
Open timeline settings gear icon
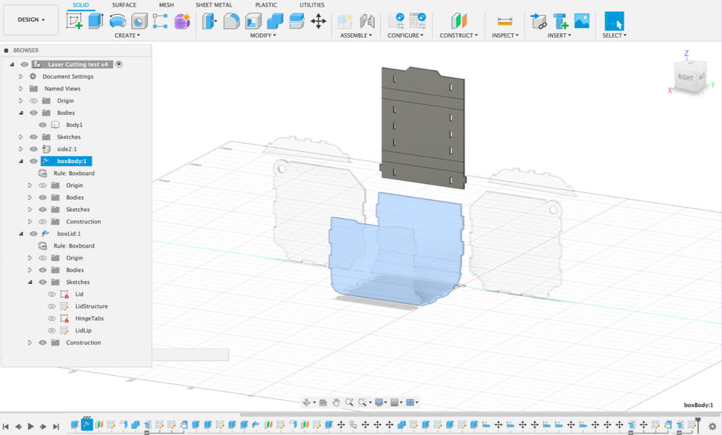(712, 426)
